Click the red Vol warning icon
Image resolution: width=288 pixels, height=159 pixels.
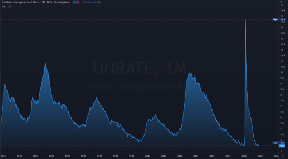tap(10, 7)
